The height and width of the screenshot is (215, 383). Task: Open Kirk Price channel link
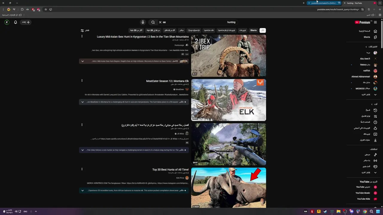coord(180,178)
